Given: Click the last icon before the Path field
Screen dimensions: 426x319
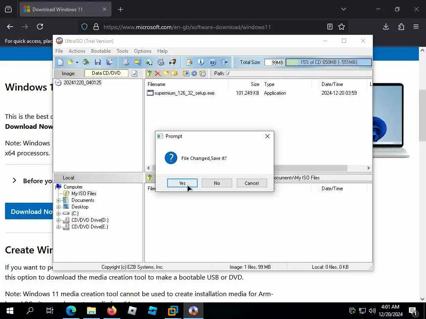Looking at the screenshot, I should 203,73.
